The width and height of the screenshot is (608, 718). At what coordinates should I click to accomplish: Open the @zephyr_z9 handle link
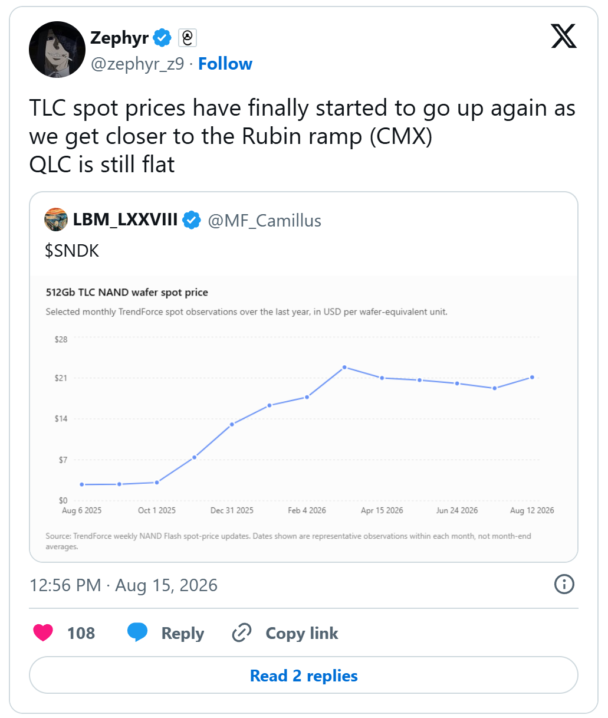pyautogui.click(x=137, y=64)
